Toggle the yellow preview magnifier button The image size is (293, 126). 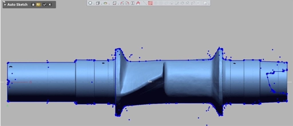coord(38,5)
